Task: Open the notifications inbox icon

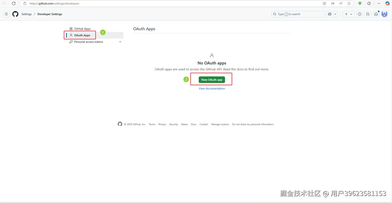Action: pos(376,14)
